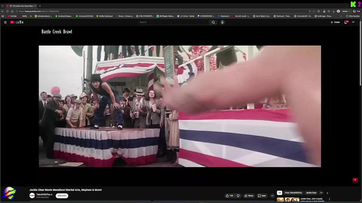Viewport: 362px width, 203px height.
Task: Open the Update menu button
Action: [346, 11]
